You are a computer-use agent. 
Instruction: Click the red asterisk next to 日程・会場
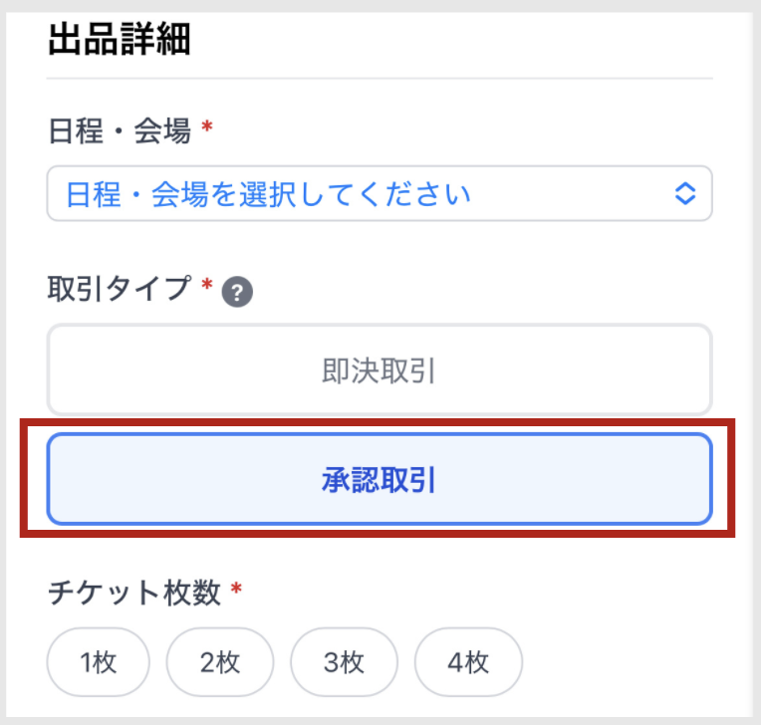(x=206, y=127)
